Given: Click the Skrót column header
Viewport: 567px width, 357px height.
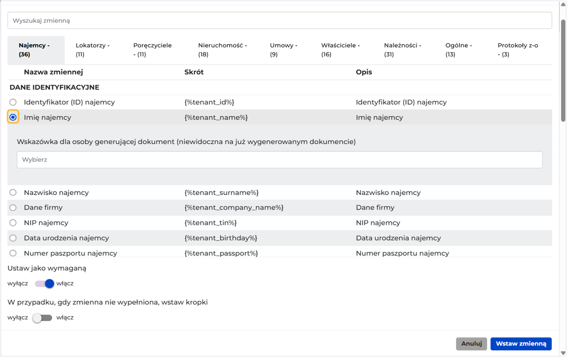Looking at the screenshot, I should (194, 72).
